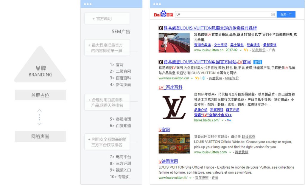Click the large LV logo thumbnail
Screen dimensions: 305x185
pos(174,107)
